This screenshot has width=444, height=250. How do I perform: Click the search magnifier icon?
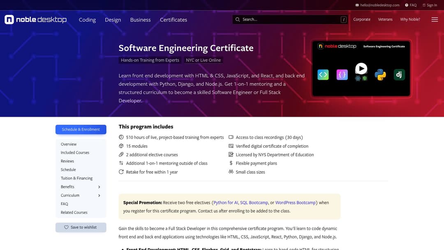pyautogui.click(x=238, y=20)
